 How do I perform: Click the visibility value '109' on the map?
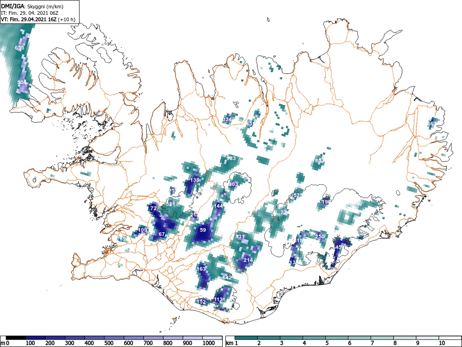tap(142, 230)
